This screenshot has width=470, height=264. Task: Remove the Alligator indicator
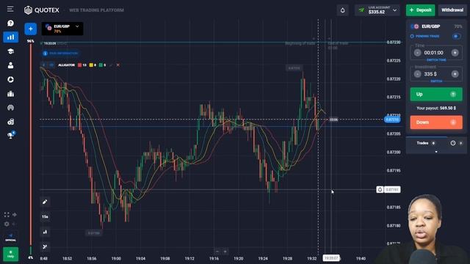tap(117, 65)
